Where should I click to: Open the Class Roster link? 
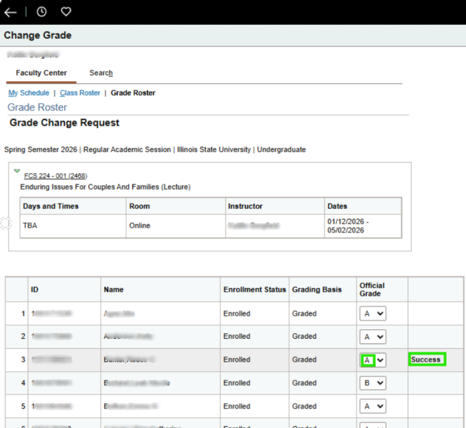pyautogui.click(x=80, y=93)
